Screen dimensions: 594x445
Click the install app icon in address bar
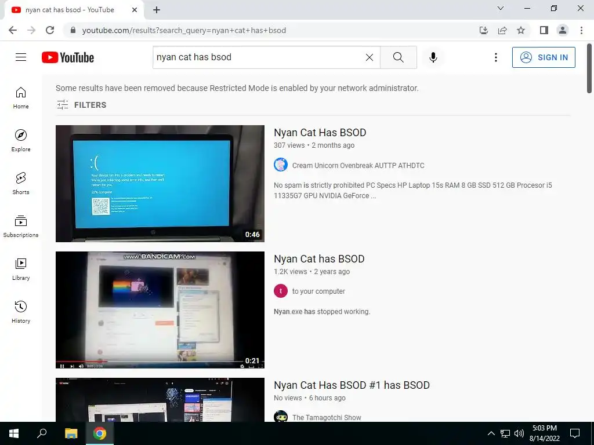click(x=483, y=30)
